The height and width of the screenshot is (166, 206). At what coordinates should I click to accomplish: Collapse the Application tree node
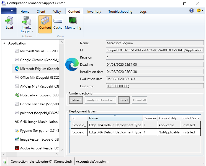pyautogui.click(x=4, y=43)
